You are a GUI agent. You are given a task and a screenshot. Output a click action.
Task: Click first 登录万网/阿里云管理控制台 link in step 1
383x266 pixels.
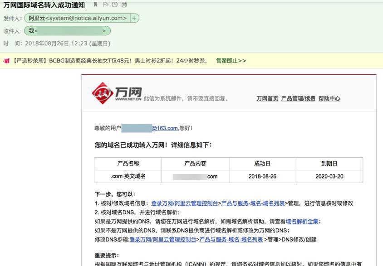(x=184, y=203)
